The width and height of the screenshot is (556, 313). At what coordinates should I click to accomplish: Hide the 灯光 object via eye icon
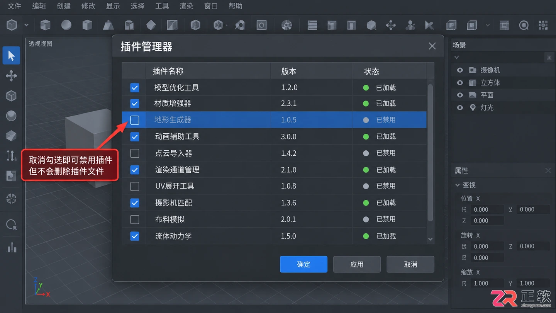click(460, 107)
